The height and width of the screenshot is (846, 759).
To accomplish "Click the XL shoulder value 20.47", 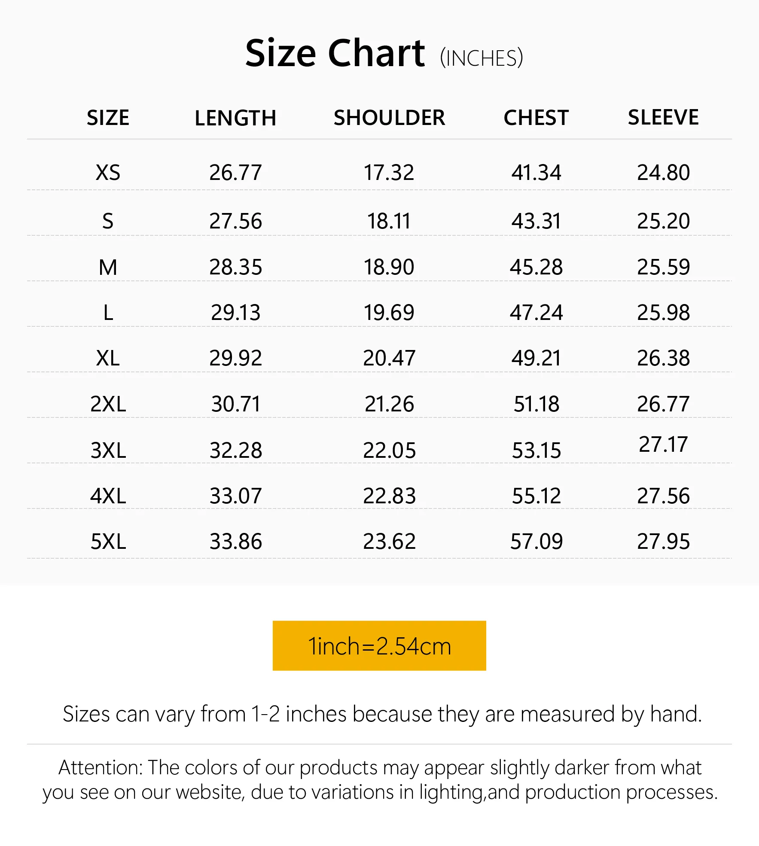I will pos(389,358).
